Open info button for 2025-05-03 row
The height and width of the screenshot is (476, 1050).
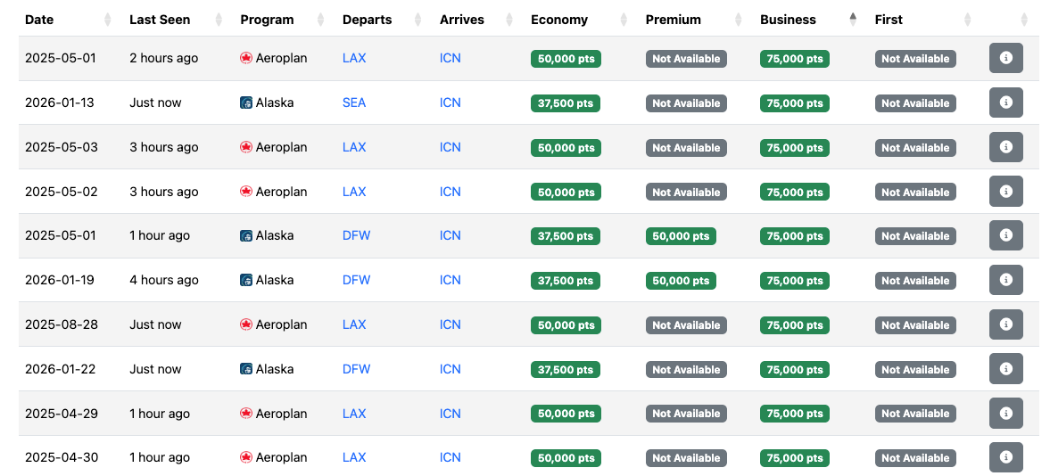click(1005, 146)
